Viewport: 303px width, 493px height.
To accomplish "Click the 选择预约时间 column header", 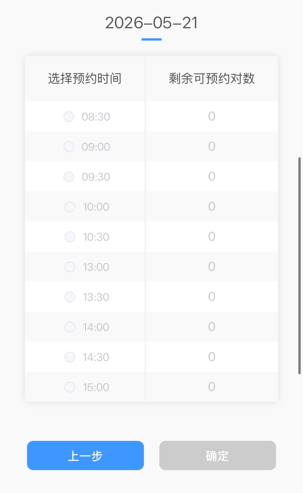I will [x=85, y=79].
